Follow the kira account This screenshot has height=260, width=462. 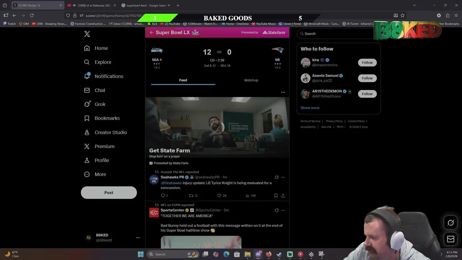[x=367, y=62]
